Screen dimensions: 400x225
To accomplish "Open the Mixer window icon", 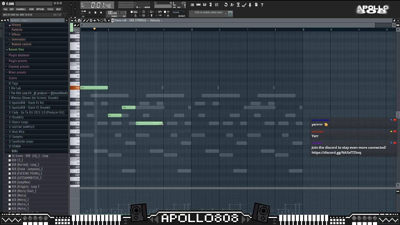I will (217, 5).
